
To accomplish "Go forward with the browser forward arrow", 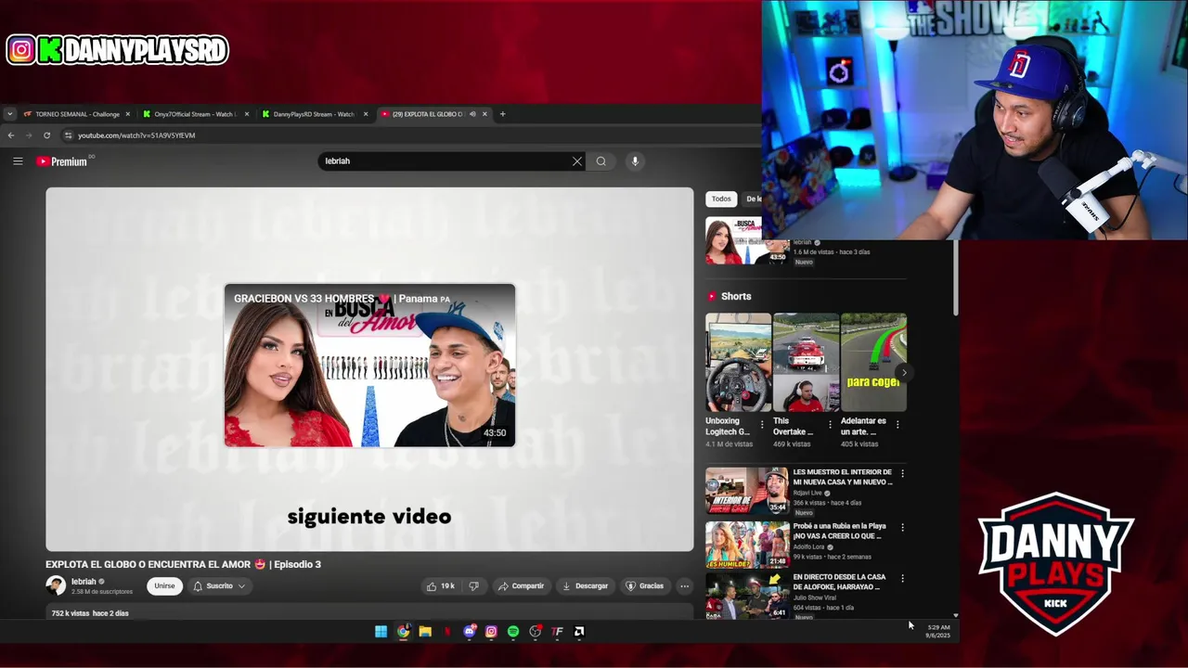I will pyautogui.click(x=29, y=135).
